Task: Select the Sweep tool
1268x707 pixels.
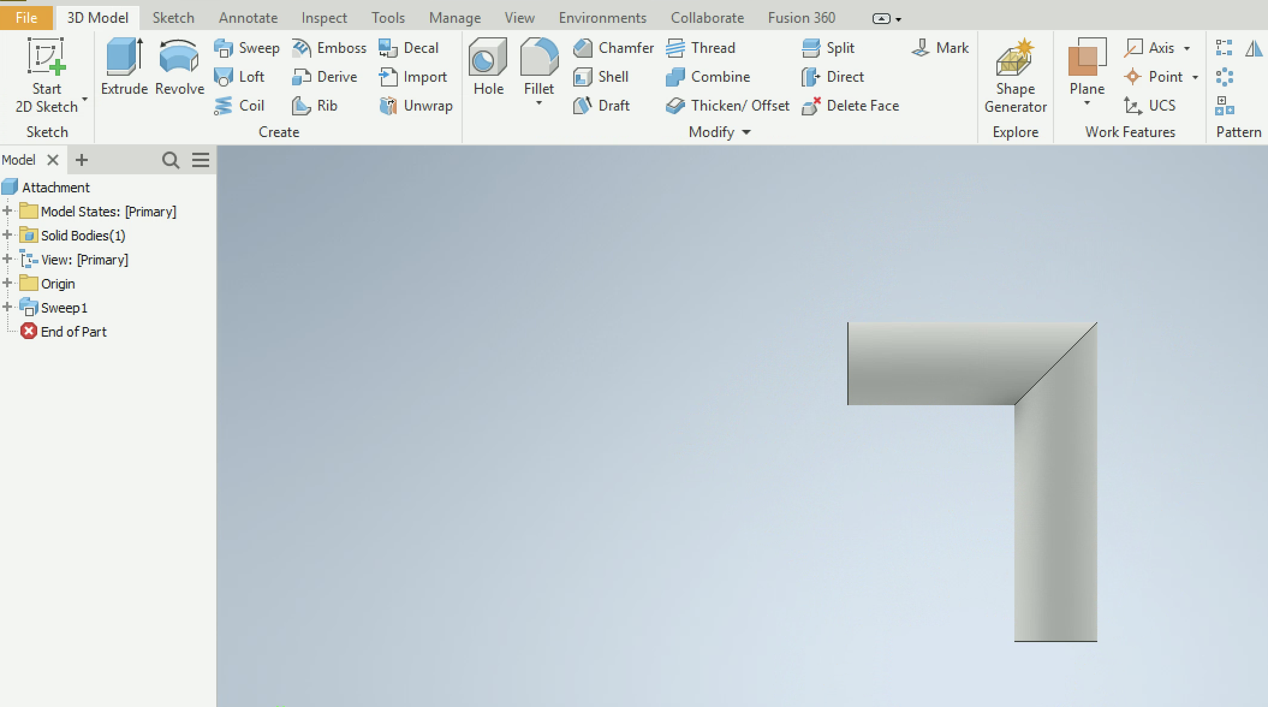Action: tap(248, 47)
